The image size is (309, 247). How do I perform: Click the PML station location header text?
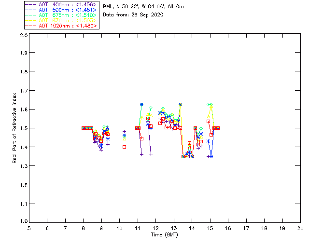click(x=143, y=7)
